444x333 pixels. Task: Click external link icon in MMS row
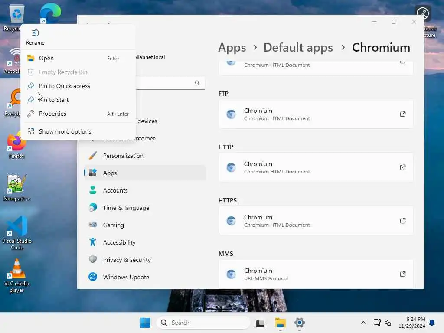tap(402, 274)
